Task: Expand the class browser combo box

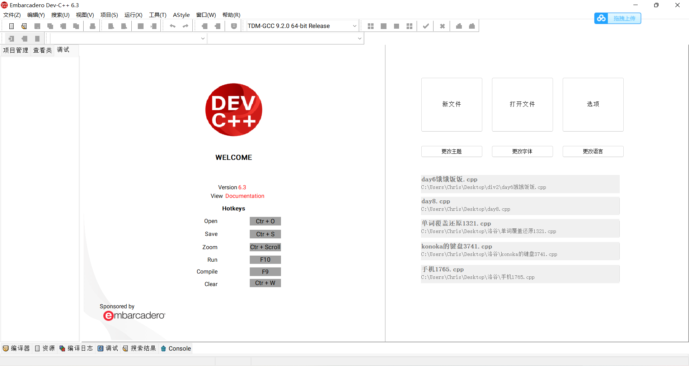Action: click(128, 38)
